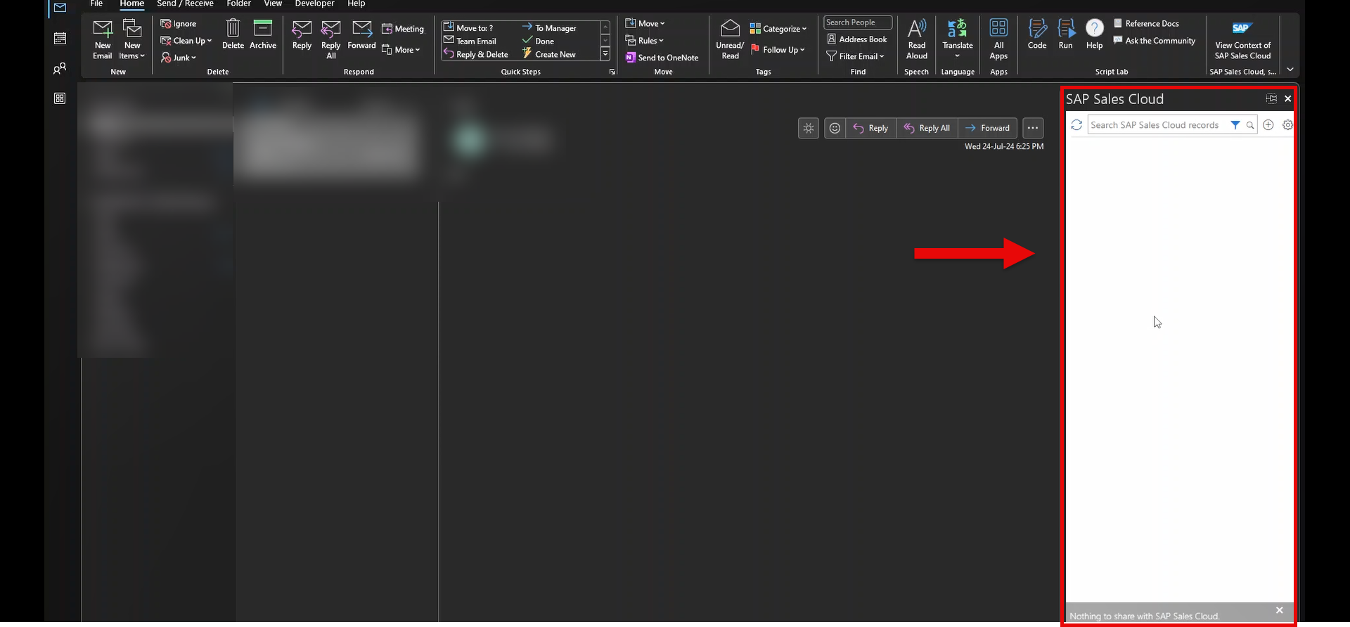Open the View ribbon tab

pyautogui.click(x=273, y=4)
